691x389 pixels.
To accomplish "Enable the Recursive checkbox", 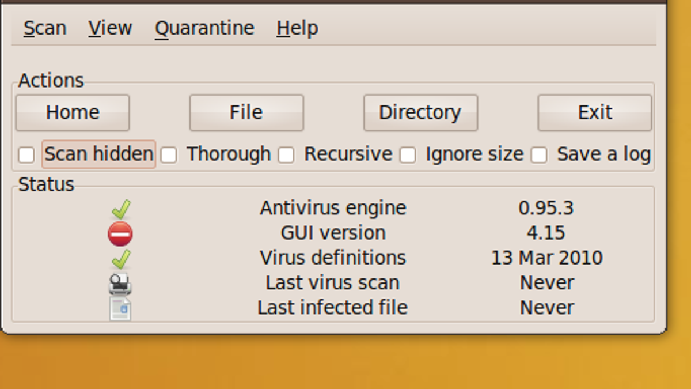I will click(286, 154).
